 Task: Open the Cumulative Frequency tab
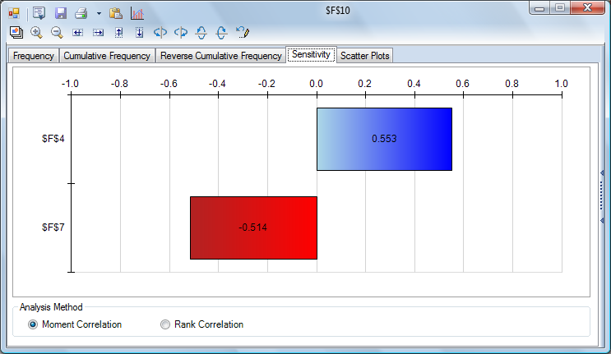[107, 56]
